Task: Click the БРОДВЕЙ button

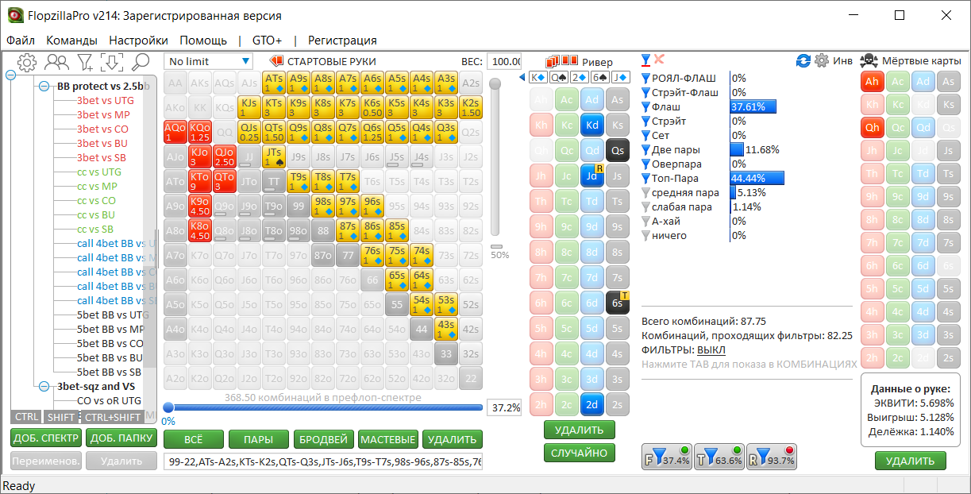Action: point(323,439)
